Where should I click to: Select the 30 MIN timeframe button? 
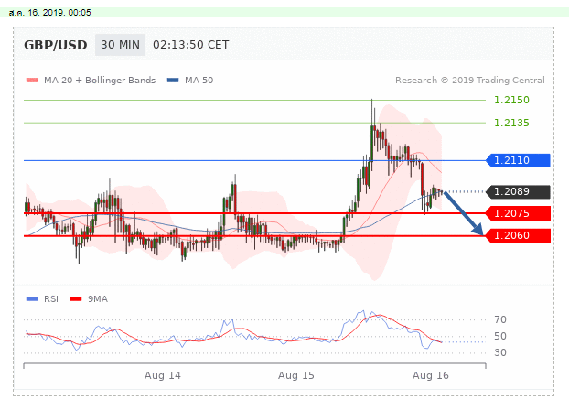coord(120,45)
